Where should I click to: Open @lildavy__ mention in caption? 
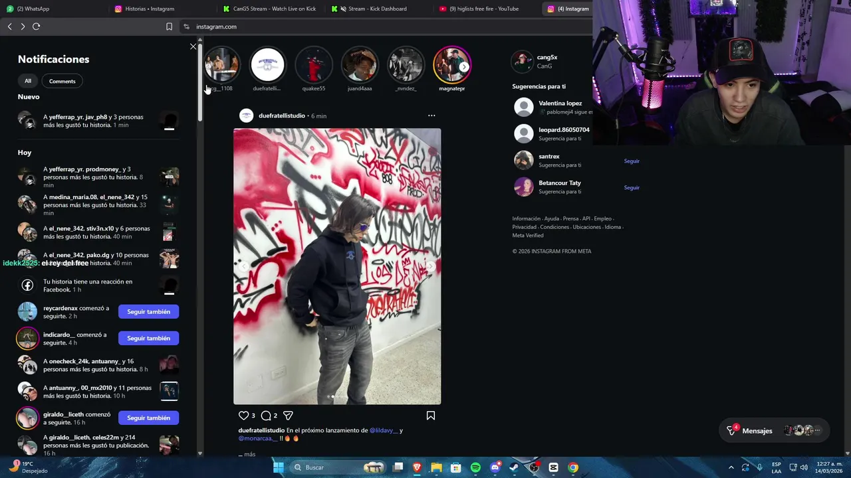point(384,430)
